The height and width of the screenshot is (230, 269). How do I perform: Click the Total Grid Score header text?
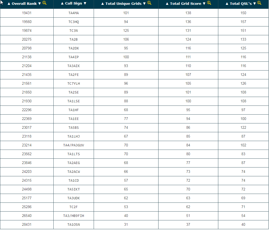(185, 4)
